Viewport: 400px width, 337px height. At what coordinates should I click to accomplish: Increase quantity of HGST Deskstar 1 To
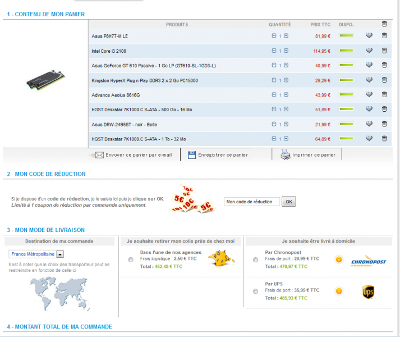point(286,139)
